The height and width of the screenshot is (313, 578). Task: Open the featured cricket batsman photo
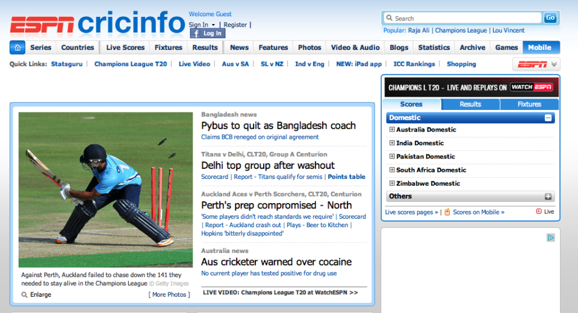tap(105, 189)
